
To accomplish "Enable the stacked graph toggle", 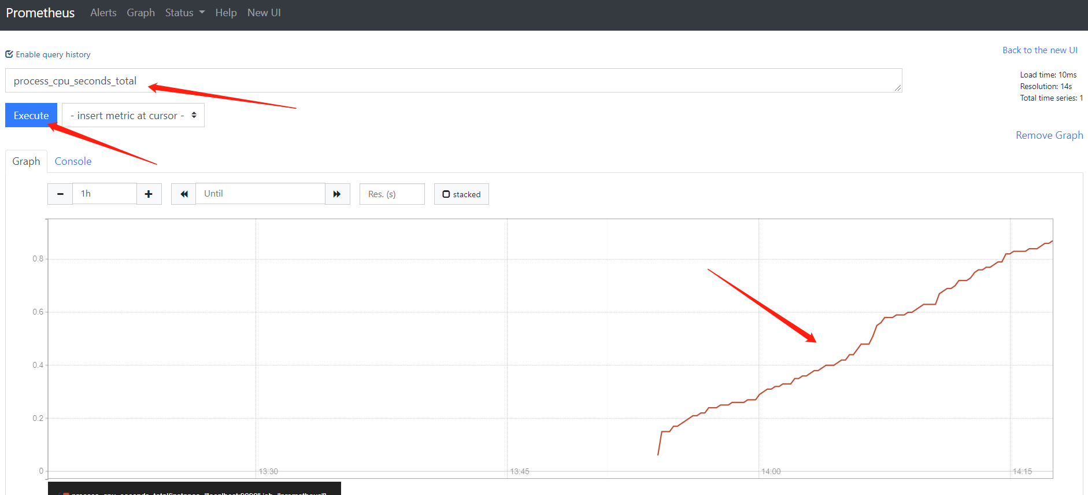I will 461,194.
